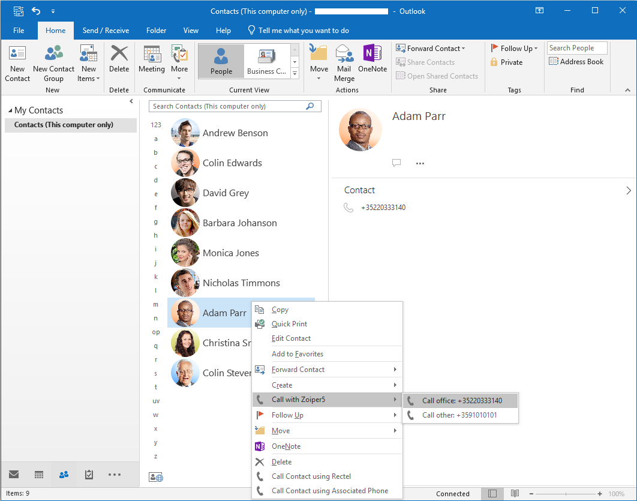Expand the Contact section chevron

628,190
